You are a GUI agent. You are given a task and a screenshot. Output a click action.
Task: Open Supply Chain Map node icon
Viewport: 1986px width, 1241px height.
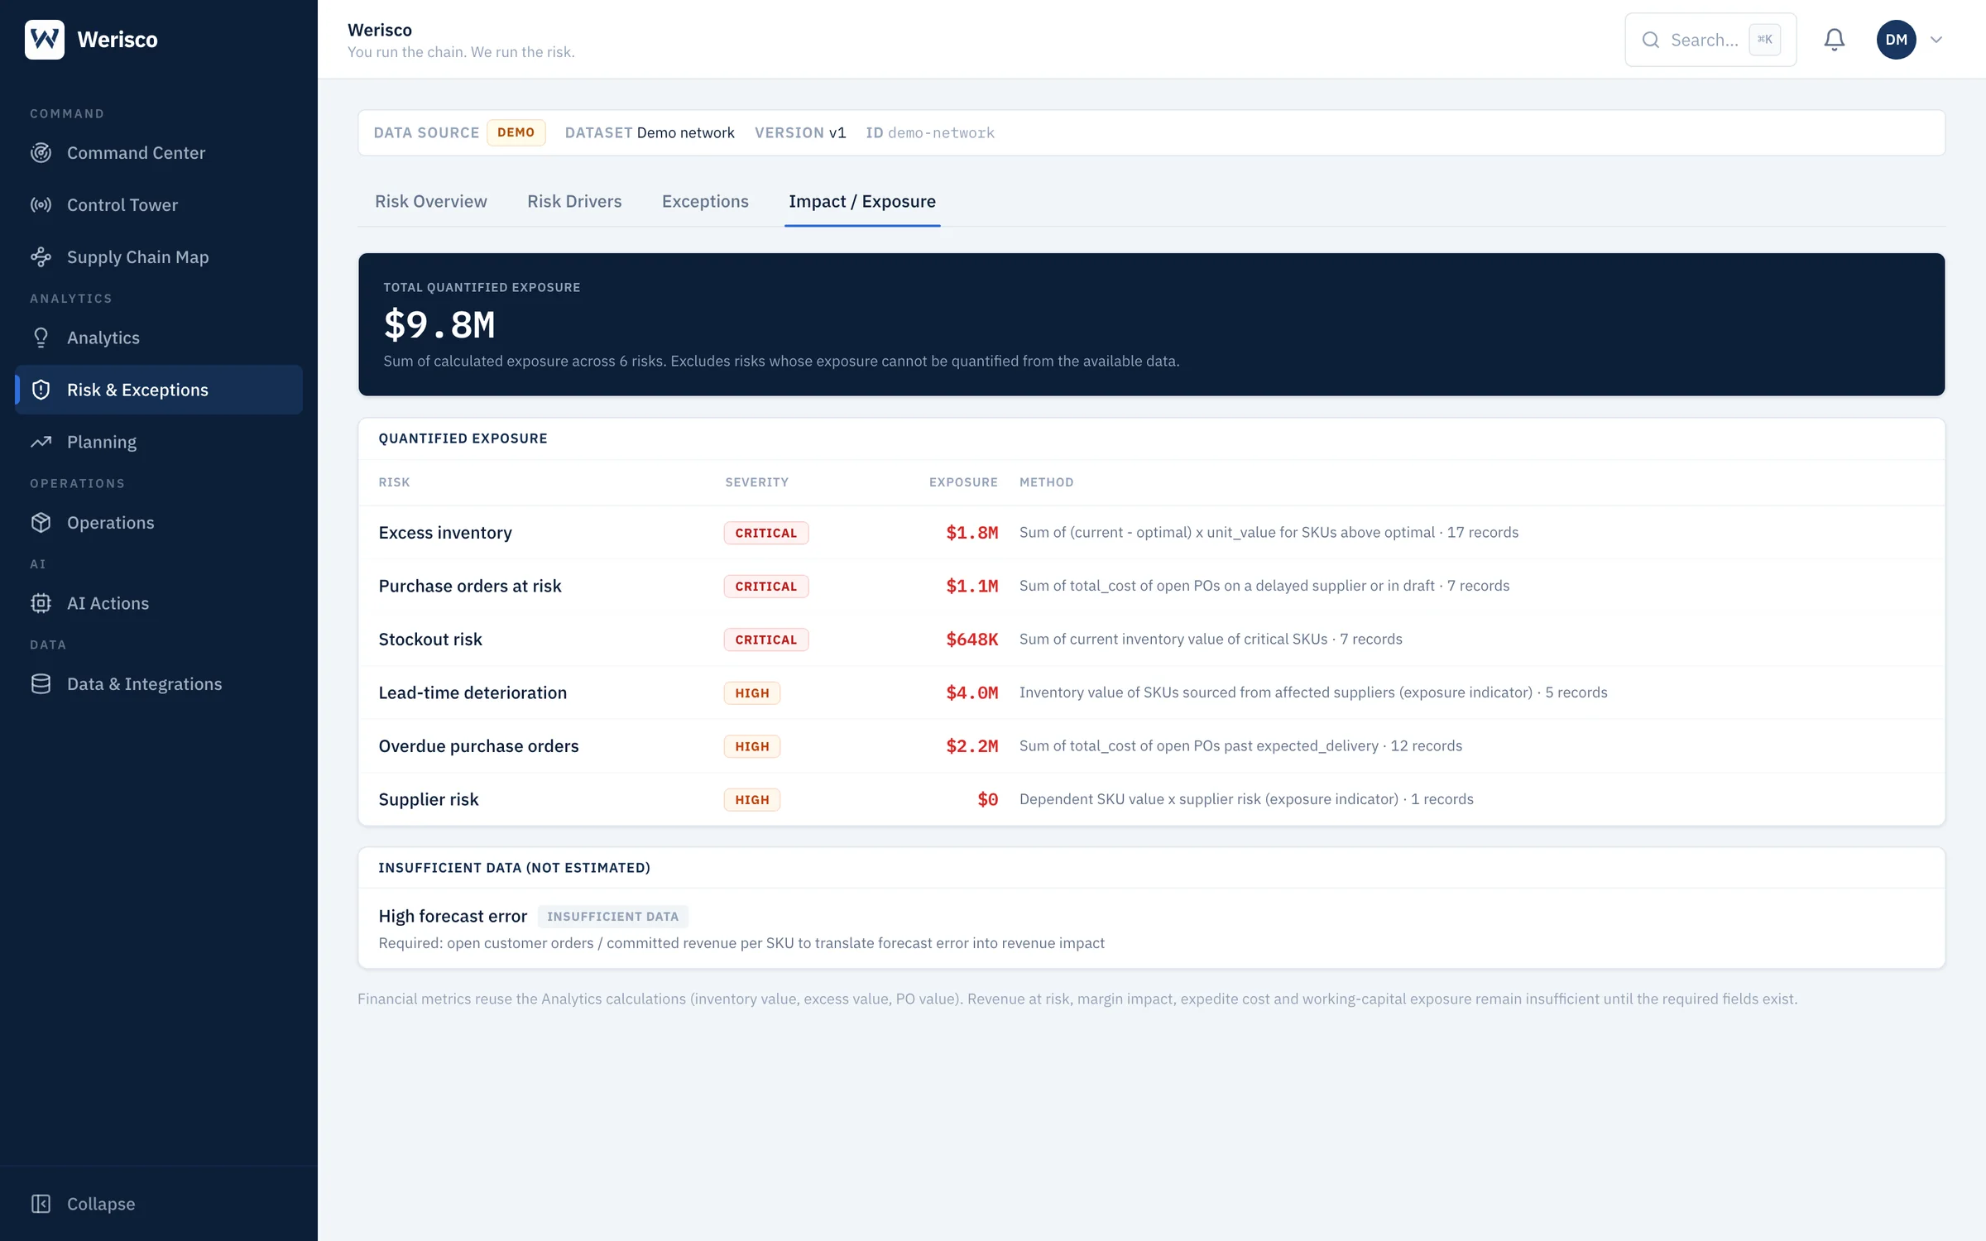(x=41, y=257)
